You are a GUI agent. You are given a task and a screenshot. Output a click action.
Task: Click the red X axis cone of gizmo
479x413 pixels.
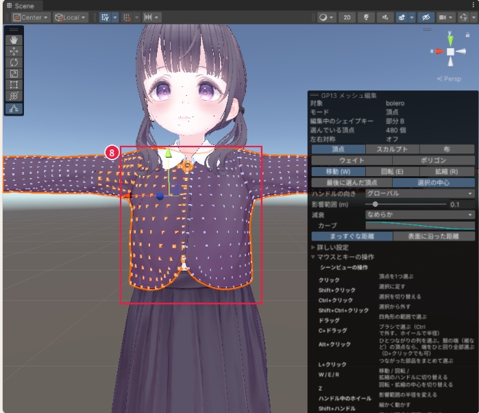[x=440, y=51]
